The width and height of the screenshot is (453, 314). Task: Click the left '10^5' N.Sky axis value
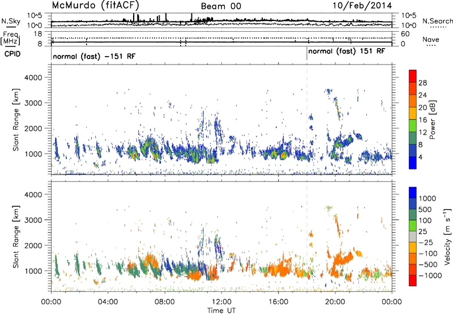tap(35, 16)
